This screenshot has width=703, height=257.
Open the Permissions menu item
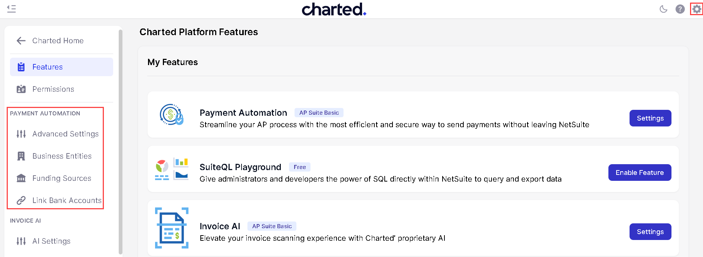[53, 89]
